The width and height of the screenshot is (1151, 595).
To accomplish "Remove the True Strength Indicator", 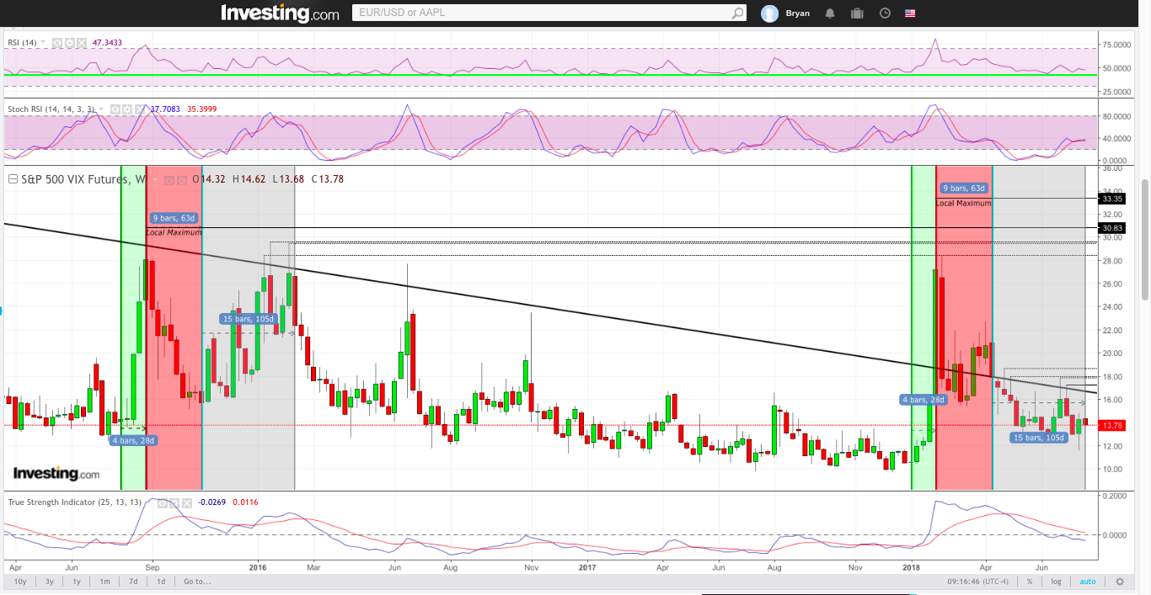I will 187,503.
